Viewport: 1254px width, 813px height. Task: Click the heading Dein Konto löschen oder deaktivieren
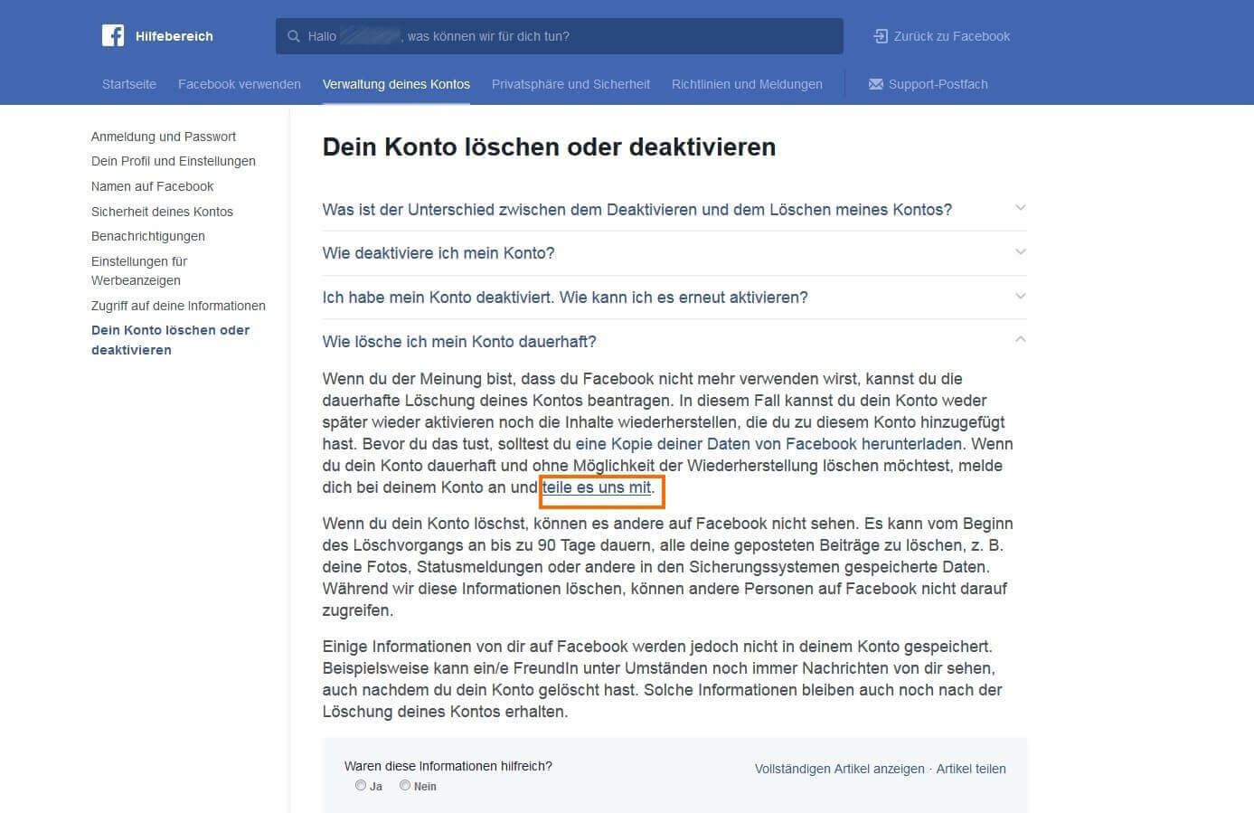point(549,147)
